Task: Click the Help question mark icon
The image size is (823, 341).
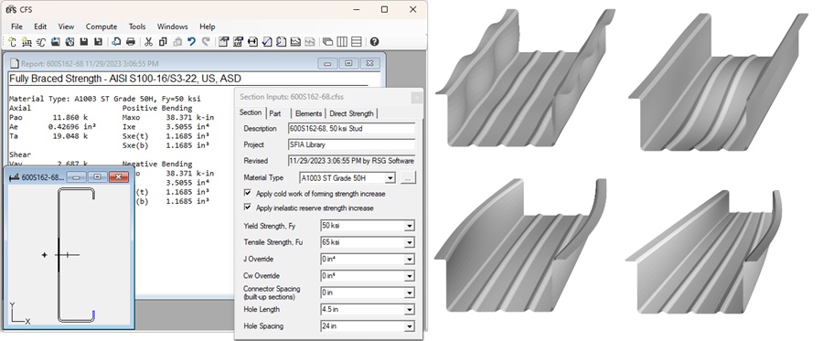Action: [x=374, y=42]
